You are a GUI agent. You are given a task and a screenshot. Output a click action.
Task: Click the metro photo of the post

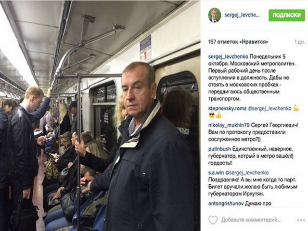pos(100,115)
